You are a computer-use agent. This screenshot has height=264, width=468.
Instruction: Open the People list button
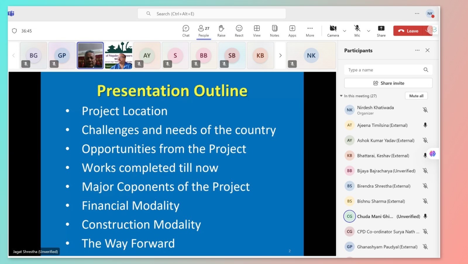204,31
